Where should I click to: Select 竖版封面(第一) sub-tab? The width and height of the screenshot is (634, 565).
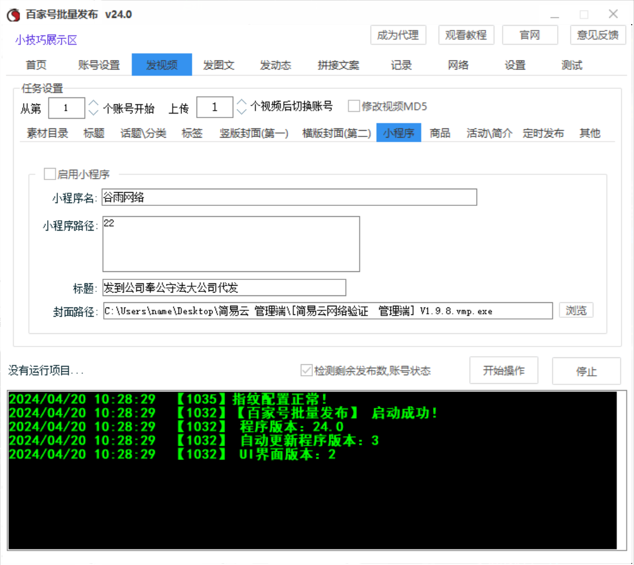(x=254, y=133)
